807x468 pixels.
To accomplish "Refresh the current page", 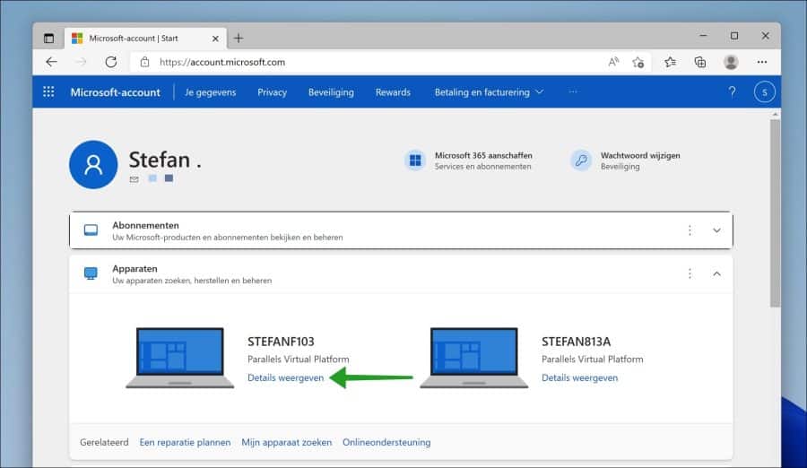I will click(110, 62).
